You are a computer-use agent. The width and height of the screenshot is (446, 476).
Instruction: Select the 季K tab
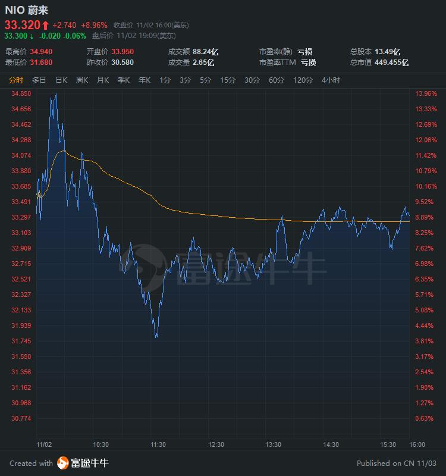click(124, 80)
